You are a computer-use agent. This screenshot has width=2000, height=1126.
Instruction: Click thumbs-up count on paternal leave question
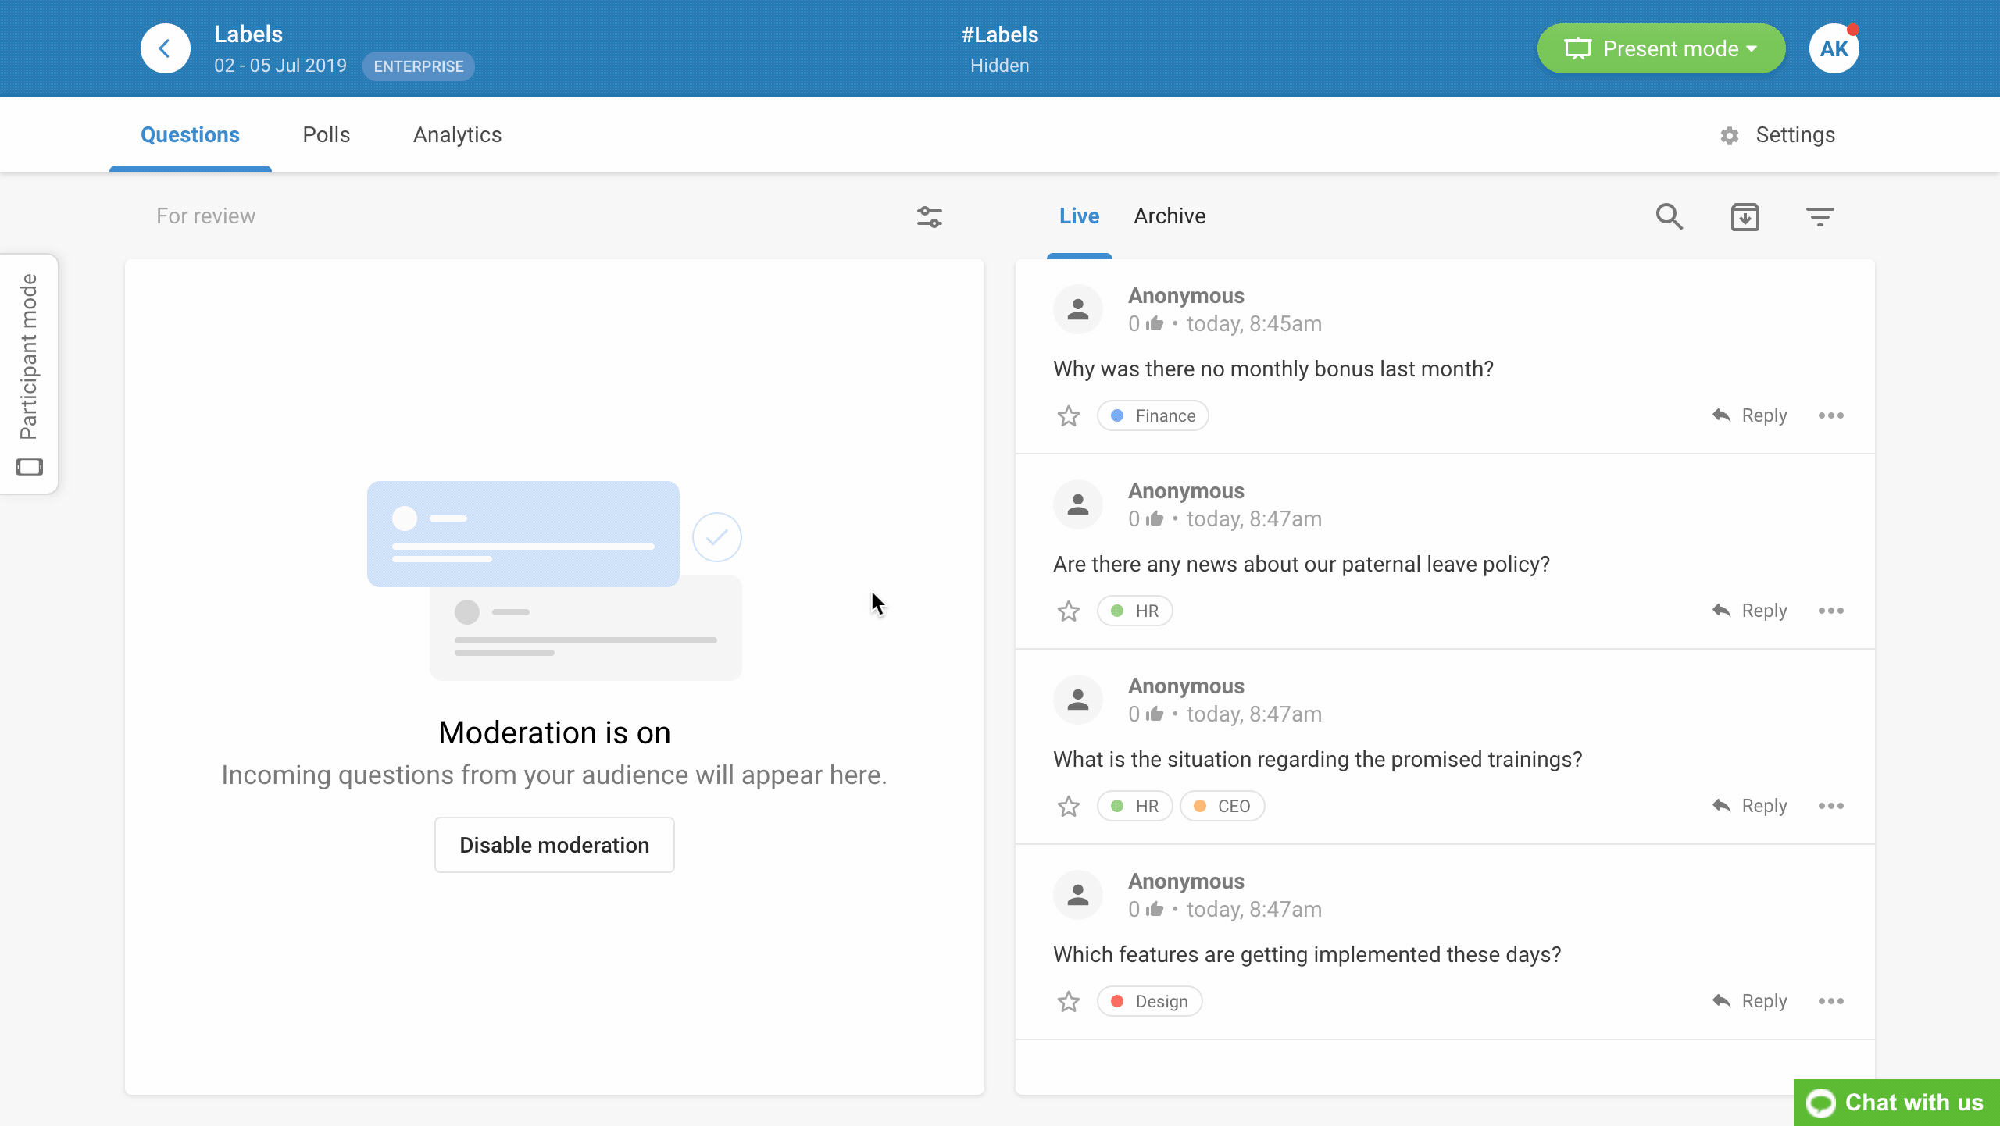tap(1146, 519)
